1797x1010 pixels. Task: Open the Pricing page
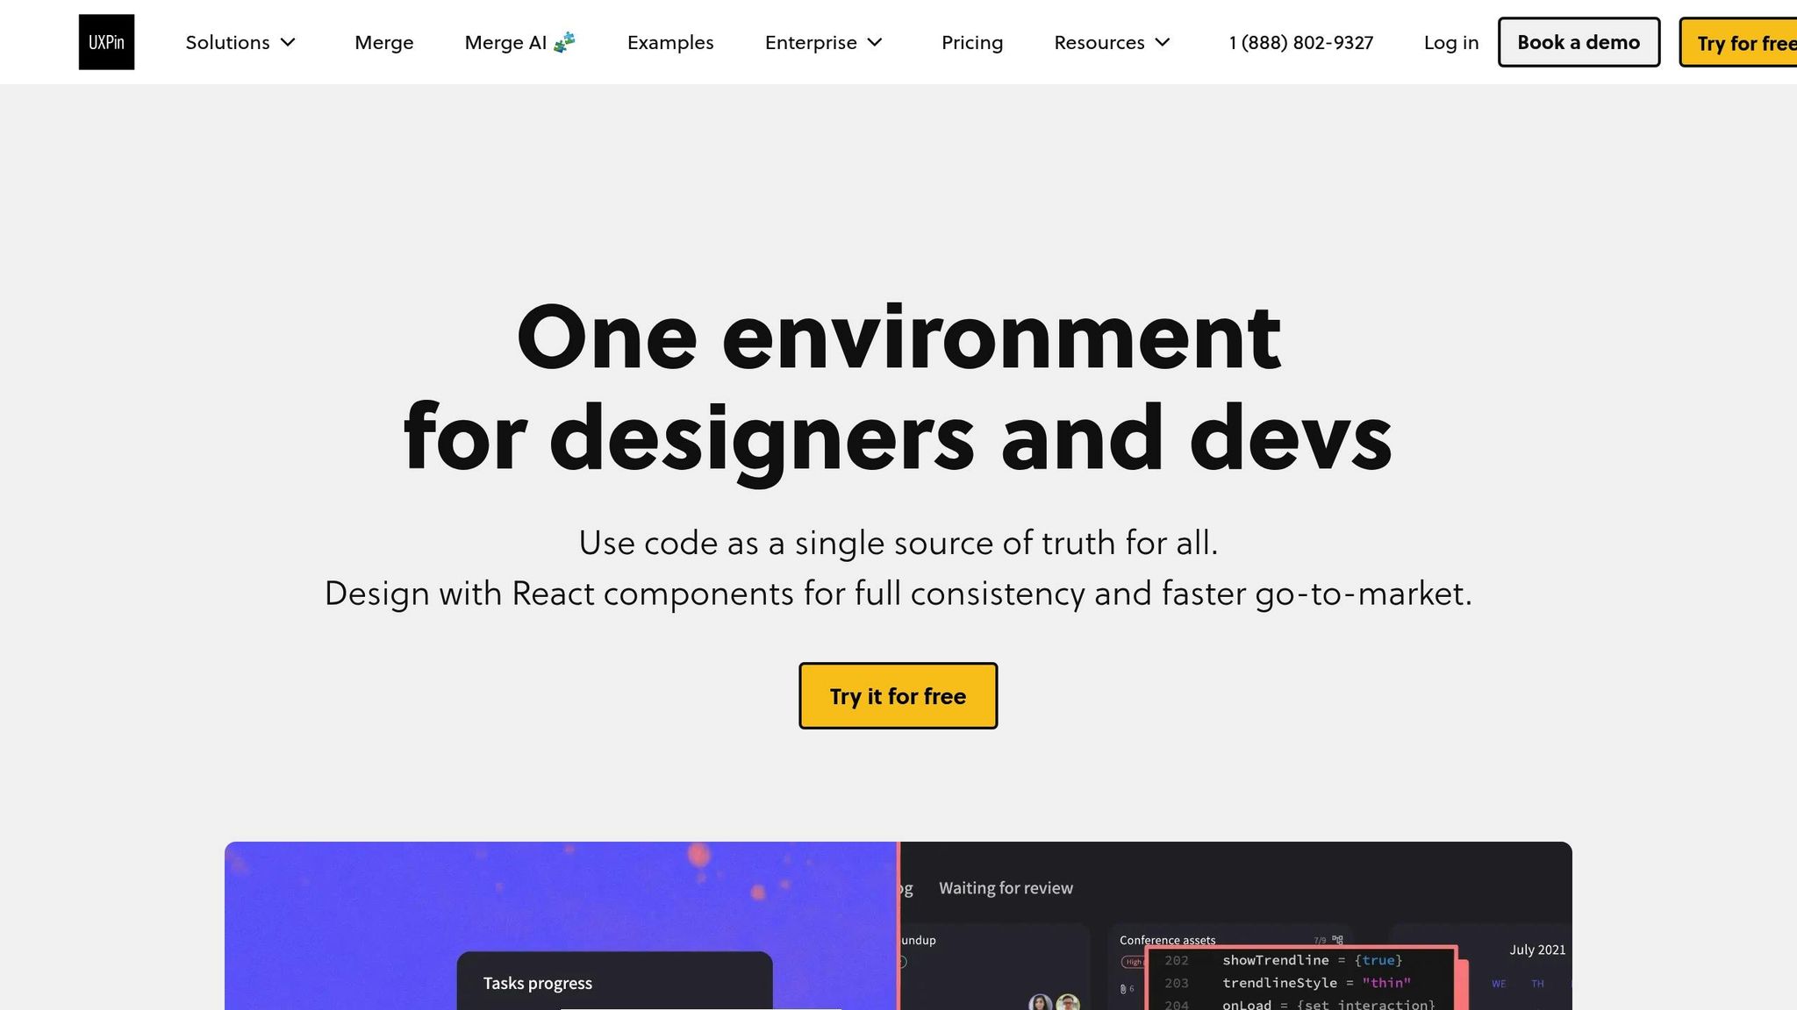[972, 42]
